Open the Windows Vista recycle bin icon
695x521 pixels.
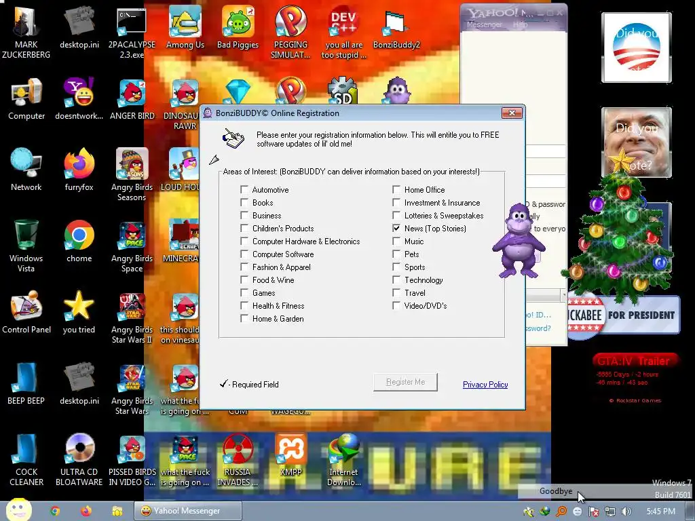pos(26,246)
